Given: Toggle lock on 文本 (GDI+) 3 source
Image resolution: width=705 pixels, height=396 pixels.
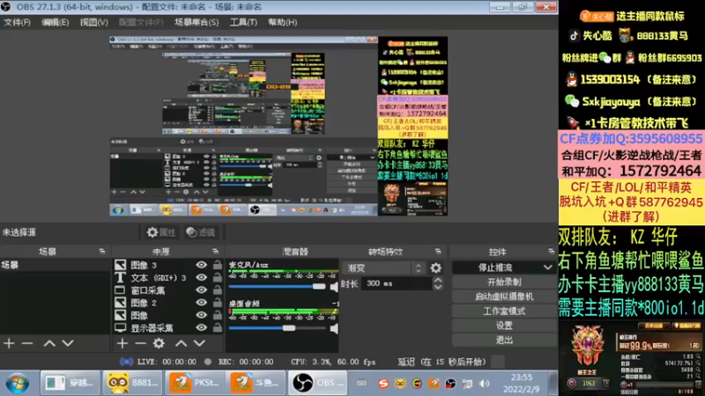Looking at the screenshot, I should pos(217,277).
